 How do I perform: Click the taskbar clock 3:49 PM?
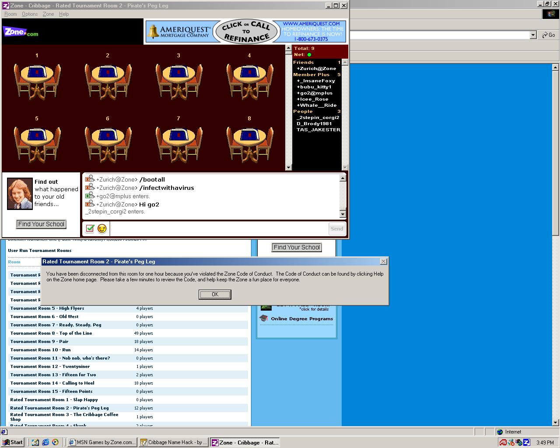545,443
